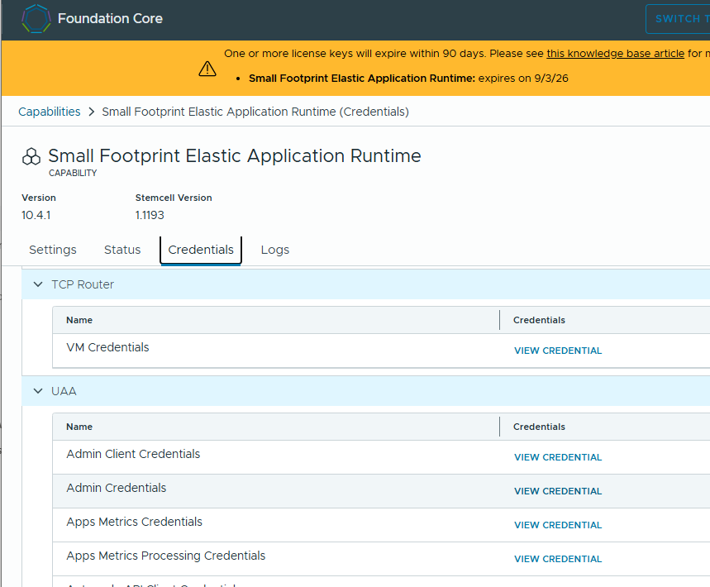Click the SWITCH button in header

(x=678, y=18)
